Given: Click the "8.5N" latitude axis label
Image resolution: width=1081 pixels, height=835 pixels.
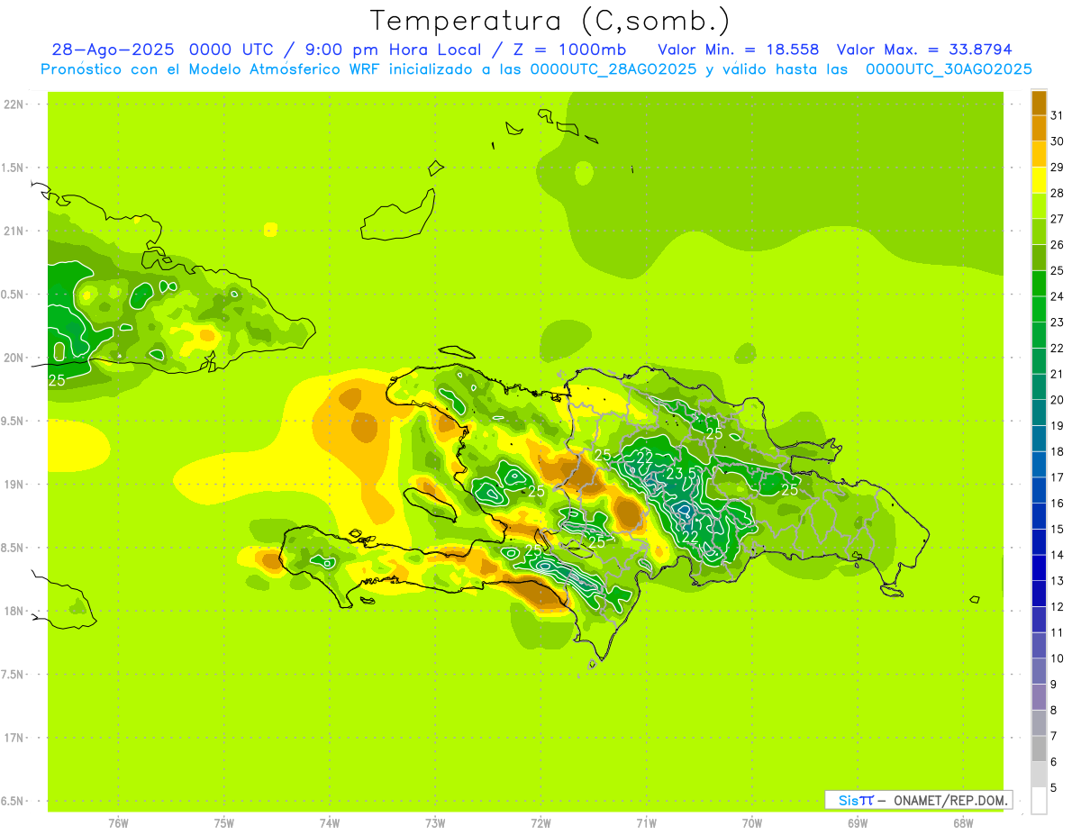Looking at the screenshot, I should click(x=13, y=548).
